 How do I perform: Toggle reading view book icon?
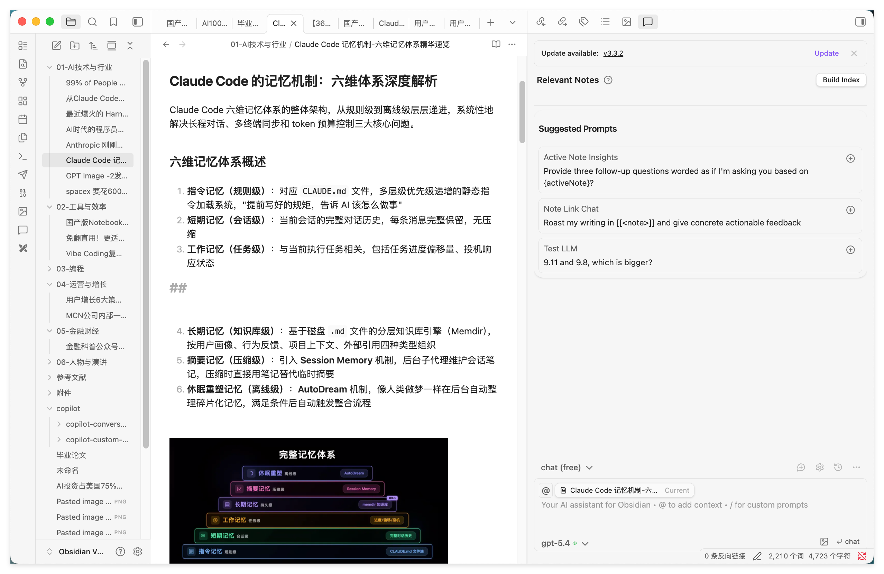[496, 44]
